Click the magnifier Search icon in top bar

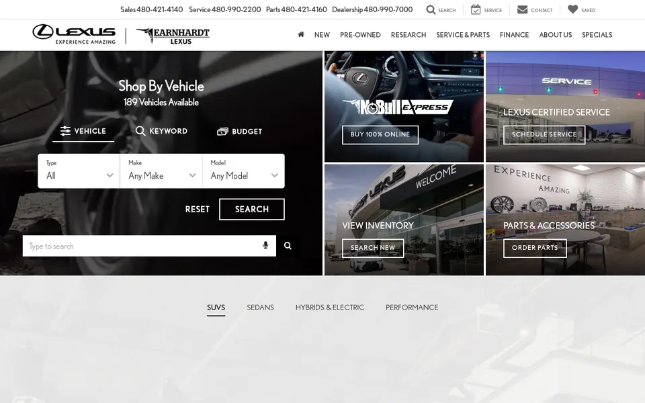[x=430, y=9]
